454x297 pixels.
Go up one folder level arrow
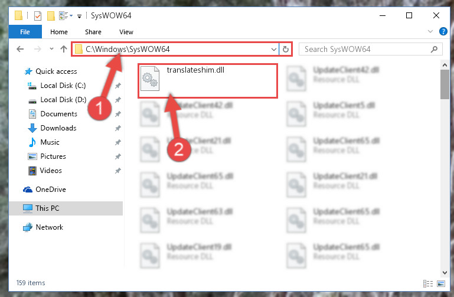[x=64, y=49]
